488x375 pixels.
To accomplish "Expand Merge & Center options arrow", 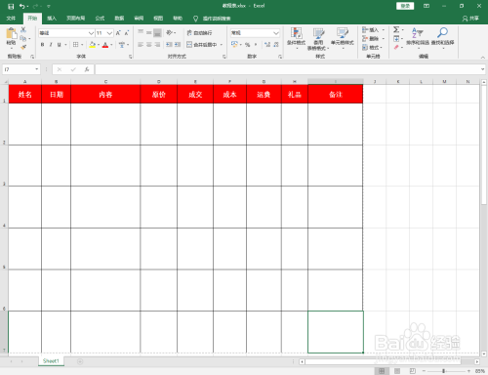I will 222,45.
